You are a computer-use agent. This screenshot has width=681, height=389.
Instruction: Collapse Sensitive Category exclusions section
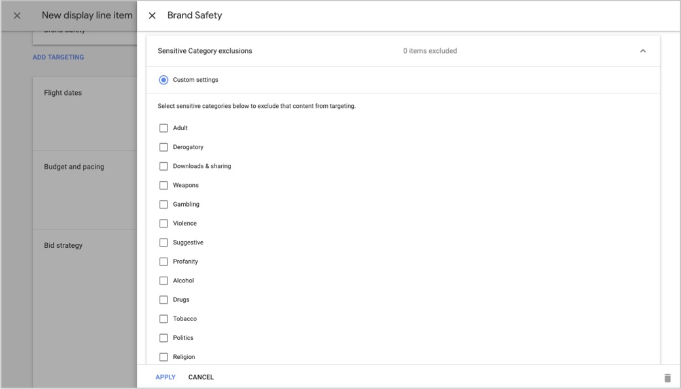pos(642,51)
